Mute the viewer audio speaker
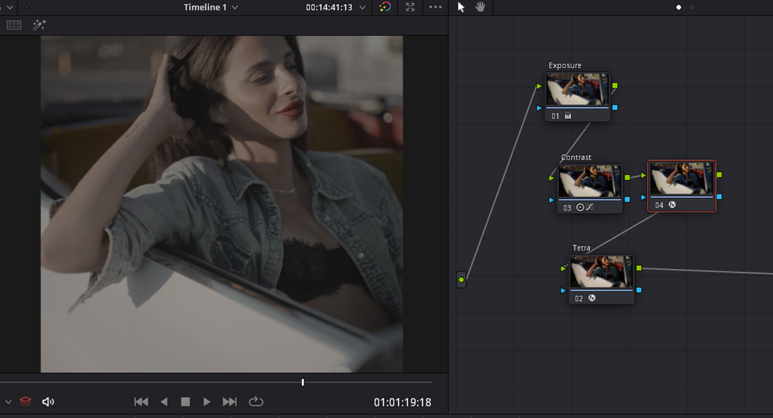The width and height of the screenshot is (773, 418). click(48, 401)
